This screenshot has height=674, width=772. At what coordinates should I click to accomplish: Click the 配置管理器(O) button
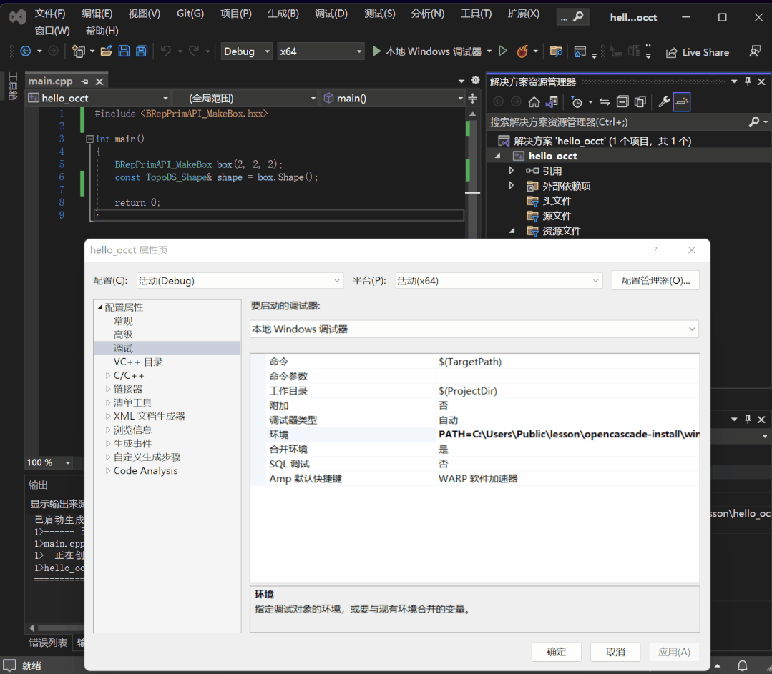pyautogui.click(x=655, y=280)
